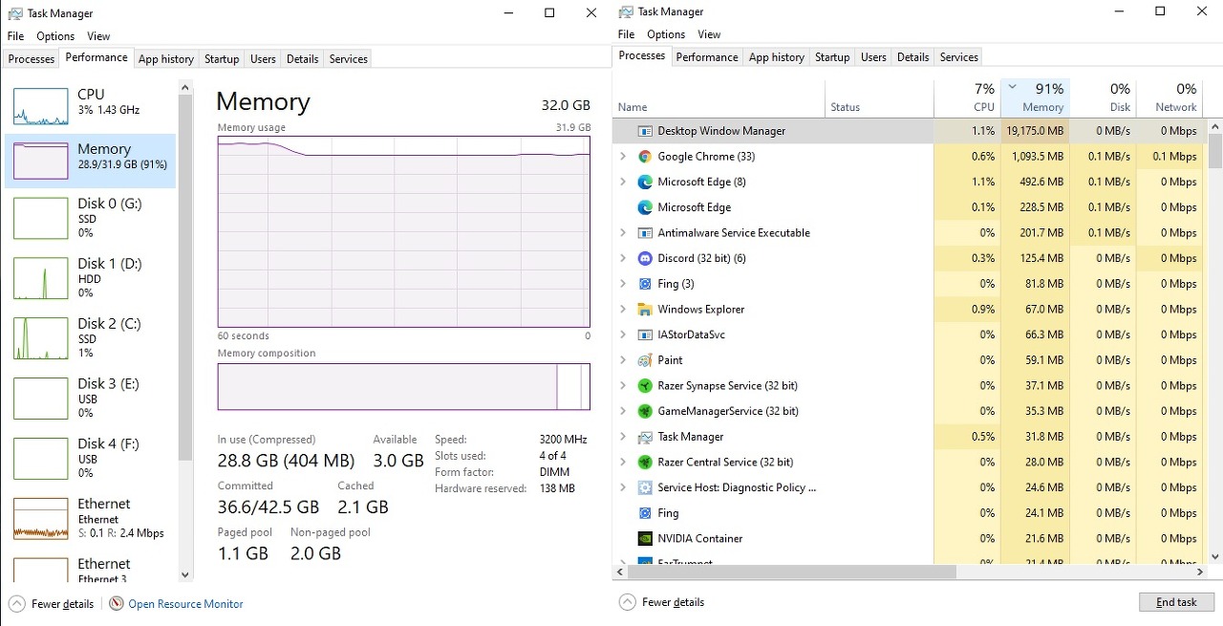The width and height of the screenshot is (1223, 626).
Task: Expand the Service Host Diagnostic Policy row
Action: point(624,487)
